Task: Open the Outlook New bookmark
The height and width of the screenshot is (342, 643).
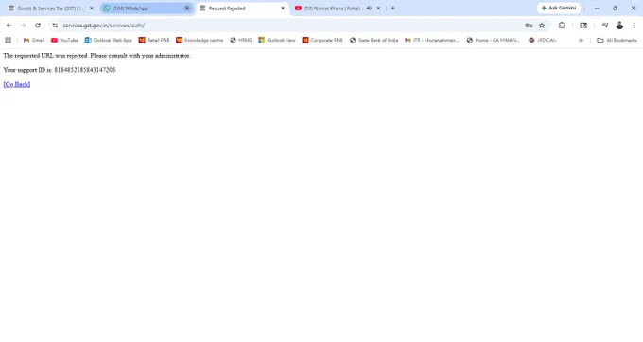Action: 277,40
